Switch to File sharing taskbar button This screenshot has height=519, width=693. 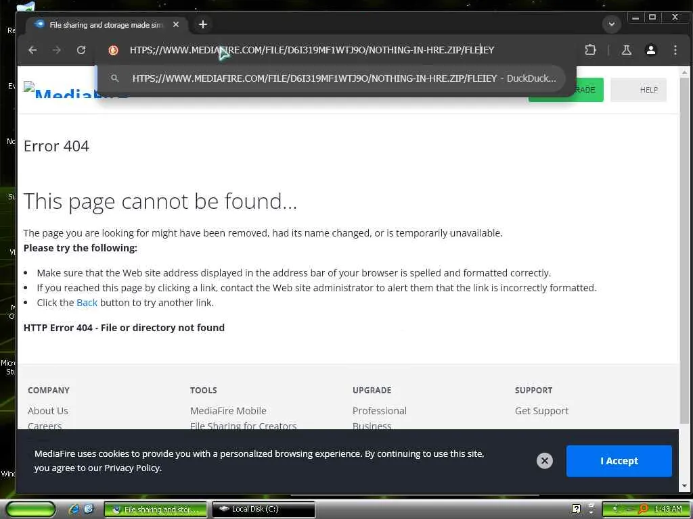point(156,510)
